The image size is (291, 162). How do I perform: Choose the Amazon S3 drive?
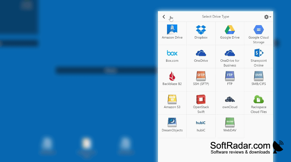coord(172,103)
